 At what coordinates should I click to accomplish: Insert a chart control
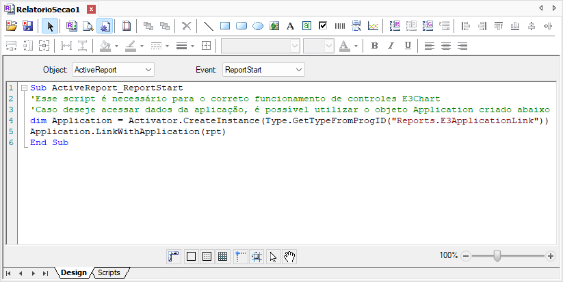coord(373,26)
